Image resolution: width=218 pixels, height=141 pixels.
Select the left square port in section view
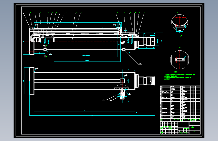[x=45, y=50]
